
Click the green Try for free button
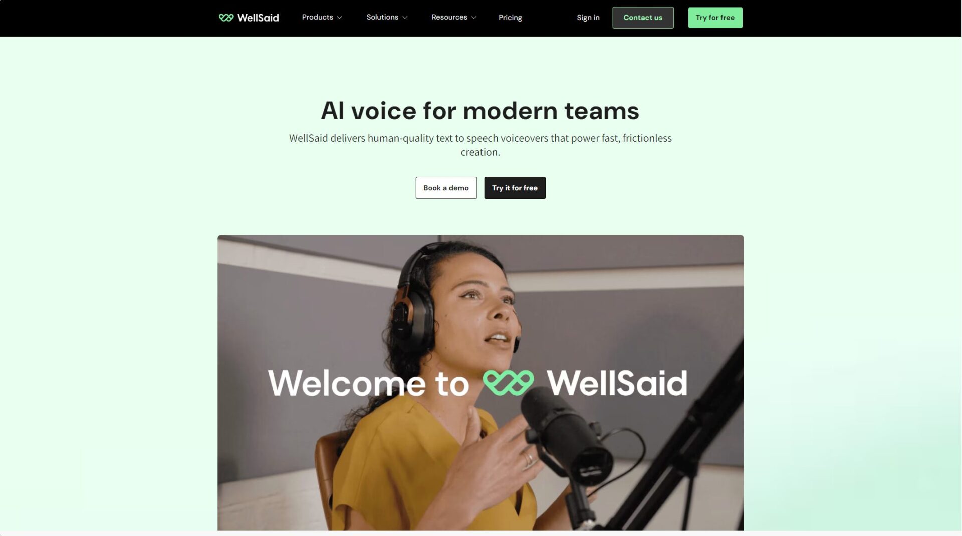coord(715,18)
